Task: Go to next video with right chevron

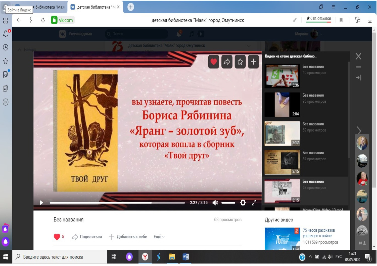Action: tap(359, 130)
